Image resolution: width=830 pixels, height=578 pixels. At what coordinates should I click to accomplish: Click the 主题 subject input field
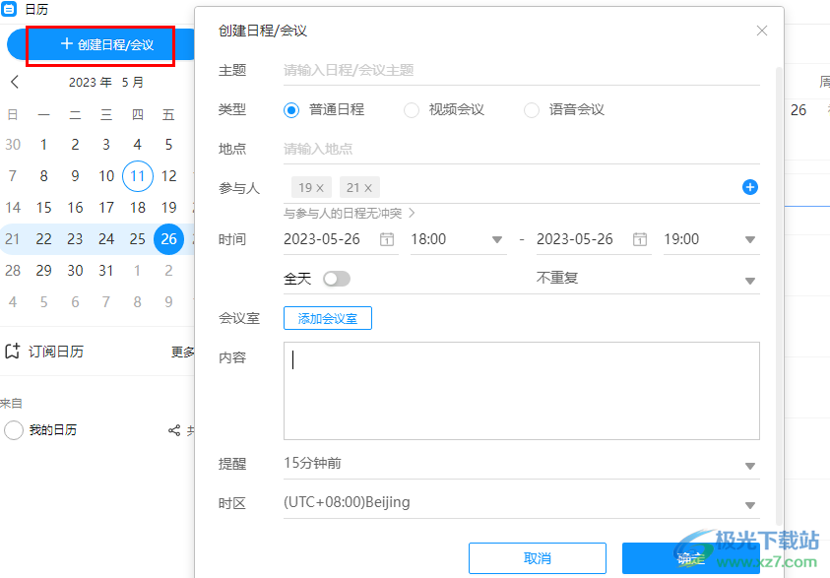click(521, 71)
